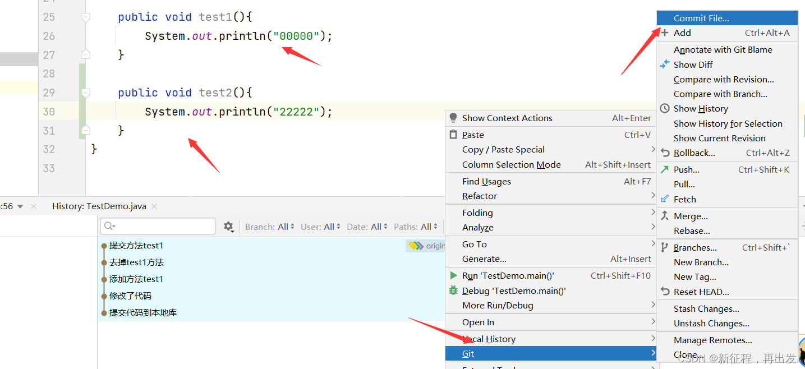Screen dimensions: 805x369
Task: Choose Reset HEAD... with the revert icon
Action: [727, 292]
